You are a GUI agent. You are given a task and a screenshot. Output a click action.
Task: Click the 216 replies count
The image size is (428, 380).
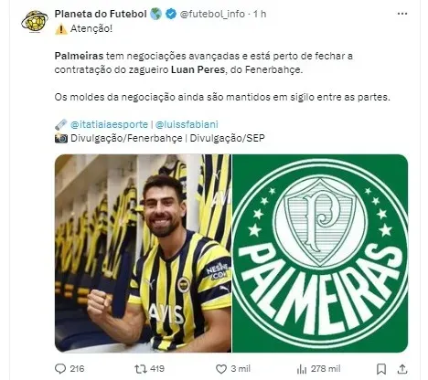(77, 369)
